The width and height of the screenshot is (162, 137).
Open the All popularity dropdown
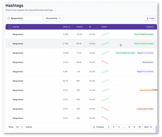coord(53,18)
